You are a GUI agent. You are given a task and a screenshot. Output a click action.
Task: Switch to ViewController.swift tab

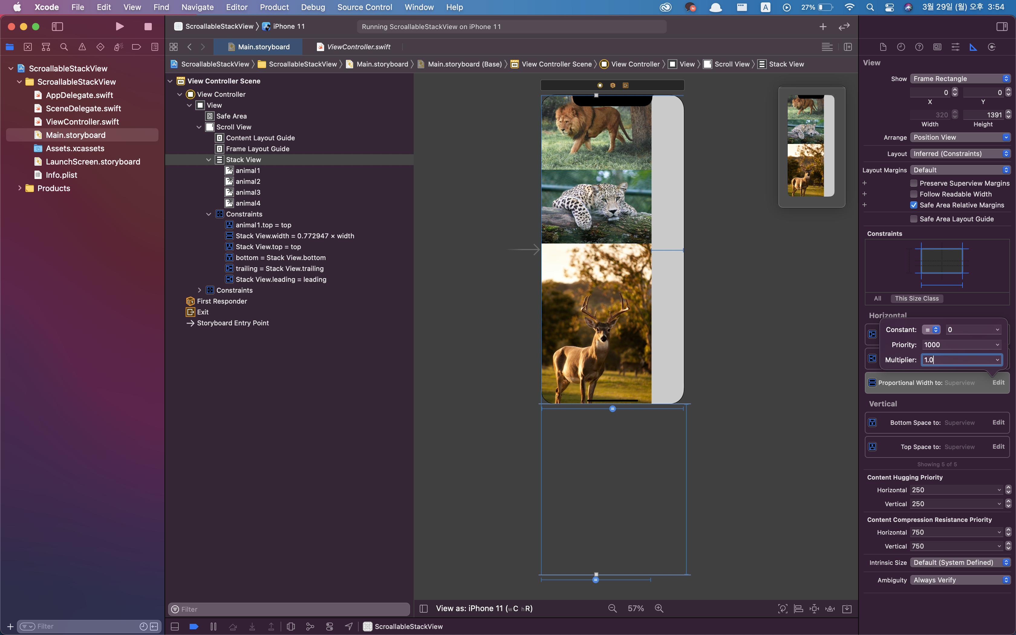point(358,47)
